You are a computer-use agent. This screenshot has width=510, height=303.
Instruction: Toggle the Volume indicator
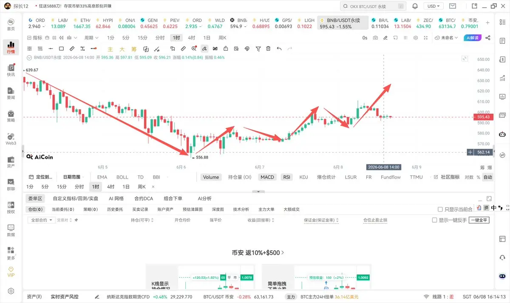tap(211, 177)
